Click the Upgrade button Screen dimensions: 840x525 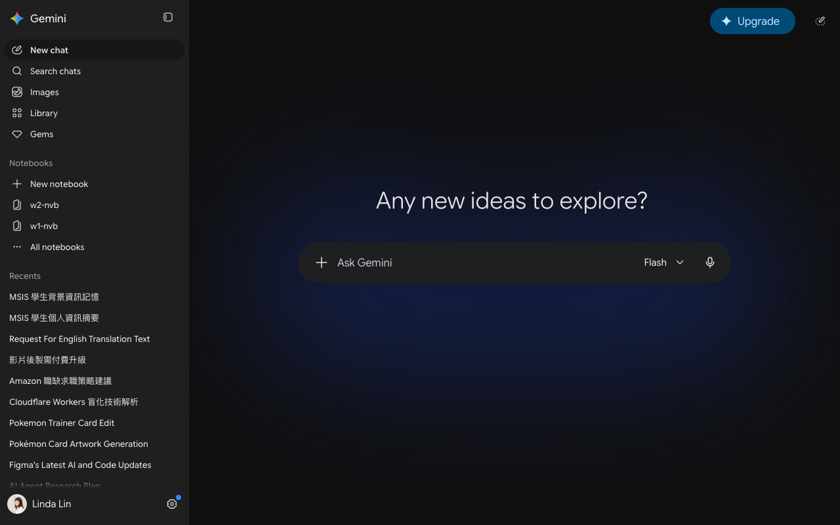tap(753, 21)
